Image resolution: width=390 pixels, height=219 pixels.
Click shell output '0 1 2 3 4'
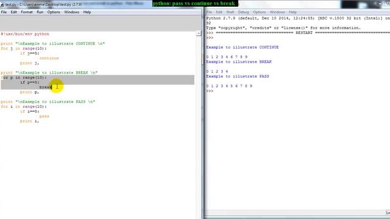coord(217,71)
